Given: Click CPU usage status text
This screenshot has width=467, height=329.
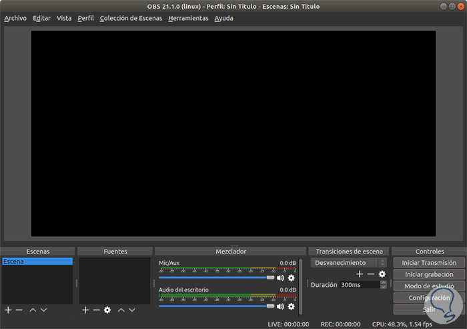Looking at the screenshot, I should click(x=402, y=324).
